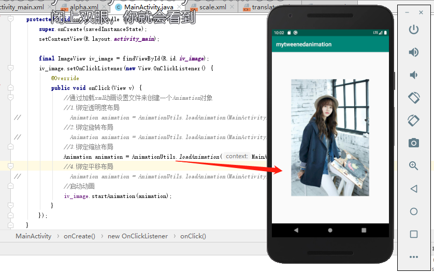Click the iv_image.startAnimation(animation) line
Image resolution: width=434 pixels, height=274 pixels.
(x=118, y=196)
